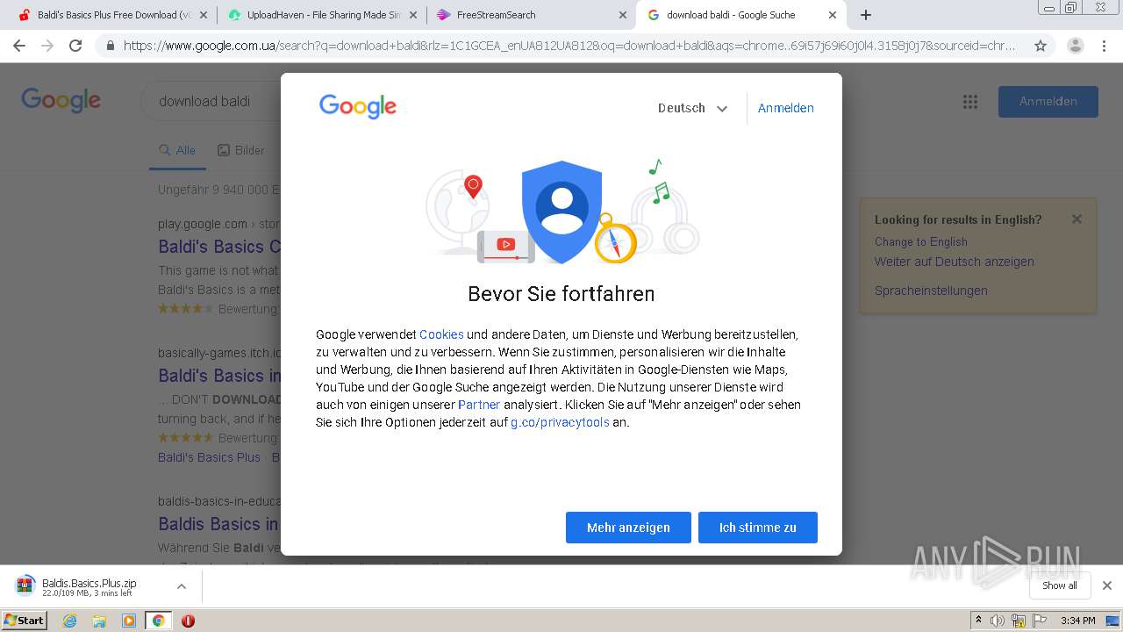Image resolution: width=1123 pixels, height=632 pixels.
Task: Open Spracheinstellungen link
Action: coord(931,291)
